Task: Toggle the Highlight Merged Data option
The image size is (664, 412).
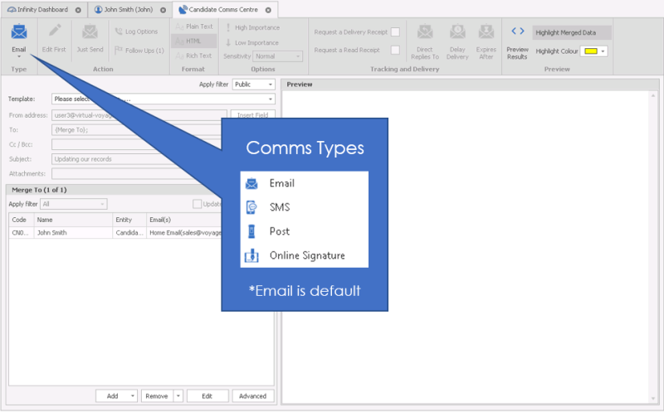Action: coord(571,32)
